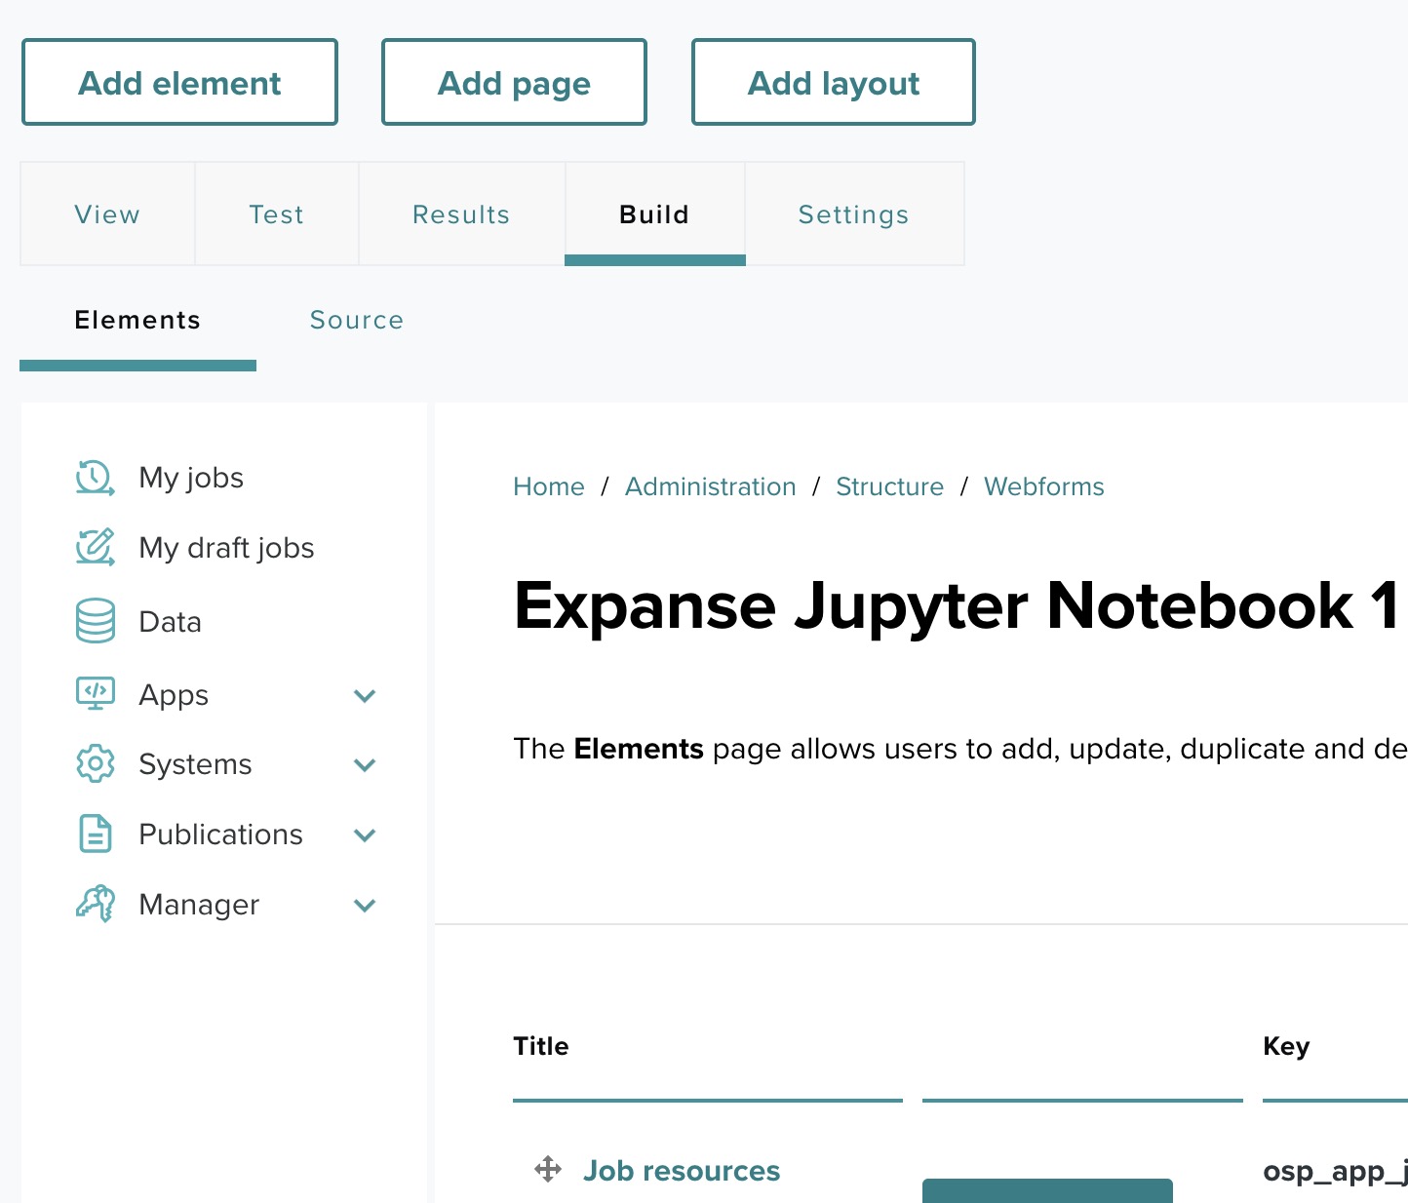Click the Apps monitor code icon
1408x1203 pixels.
[x=95, y=694]
